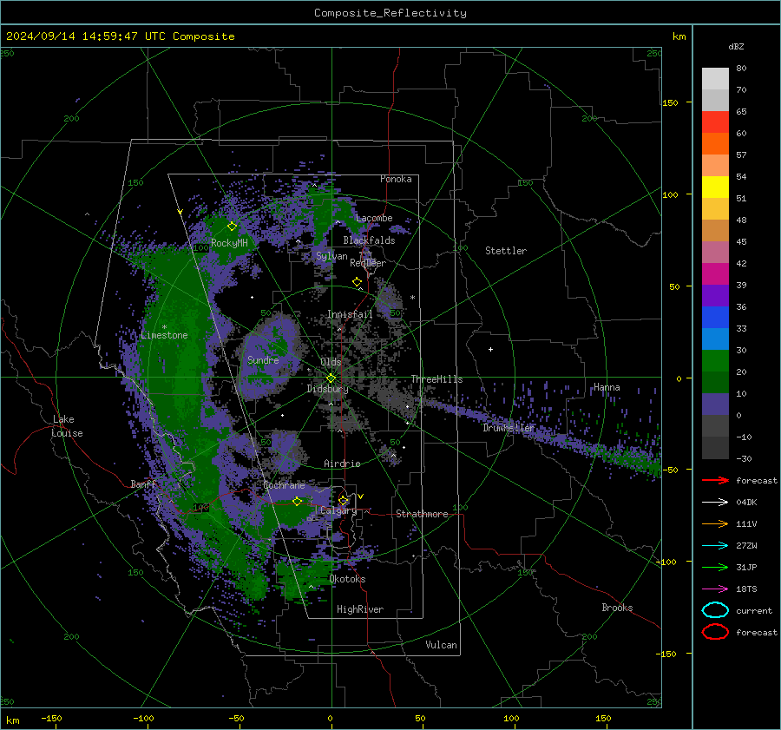The height and width of the screenshot is (730, 781).
Task: Click the Limestone map label
Action: click(164, 335)
